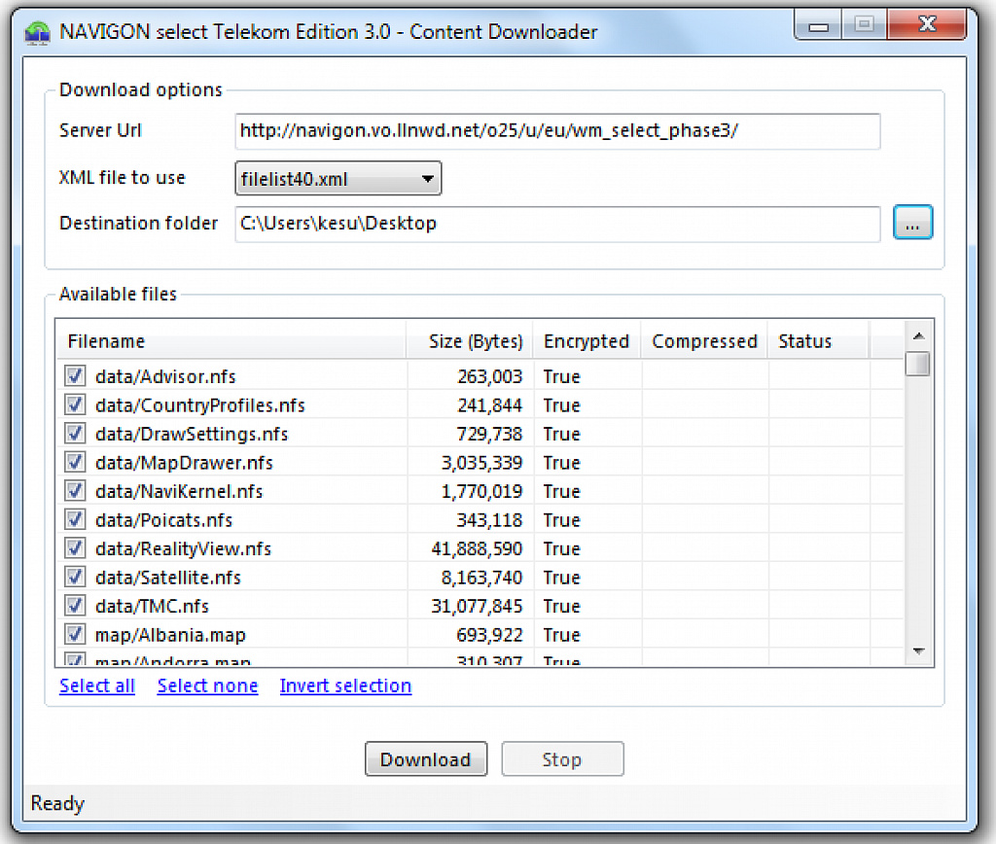Click the NAVIGON app icon in title bar
Viewport: 996px width, 844px height.
pos(38,32)
